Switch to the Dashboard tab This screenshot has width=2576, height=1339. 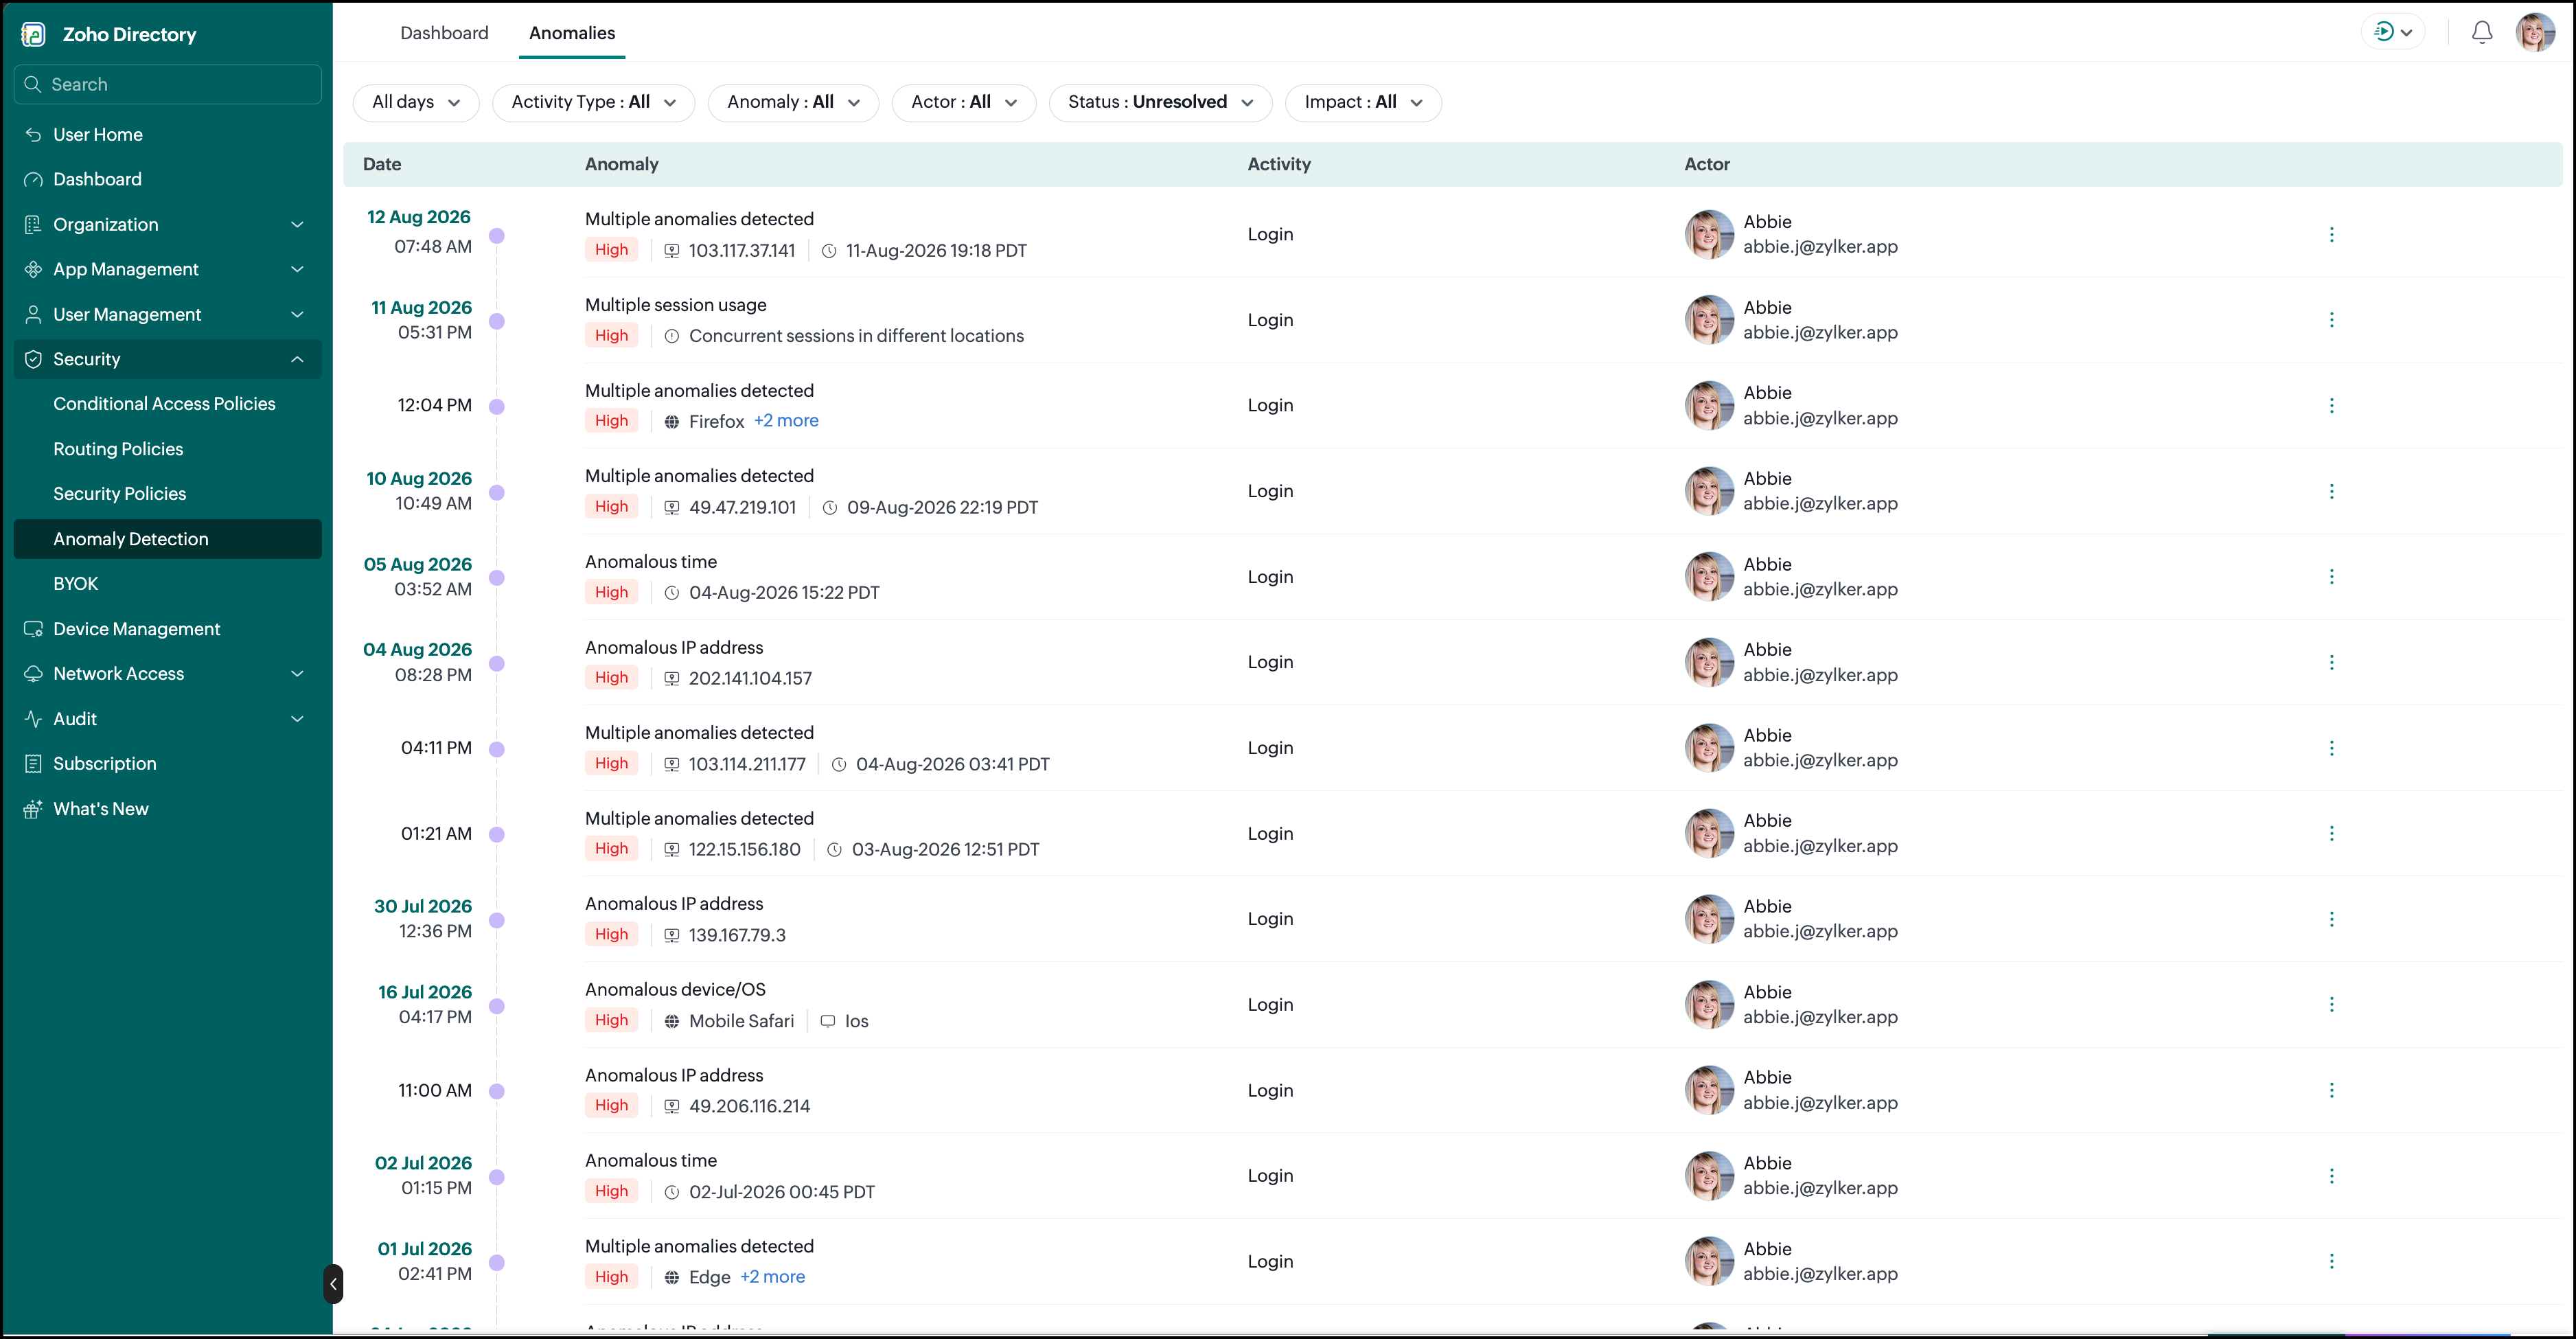pyautogui.click(x=444, y=33)
